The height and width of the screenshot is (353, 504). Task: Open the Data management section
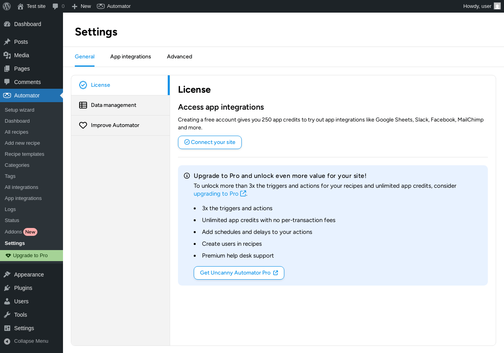(120, 105)
